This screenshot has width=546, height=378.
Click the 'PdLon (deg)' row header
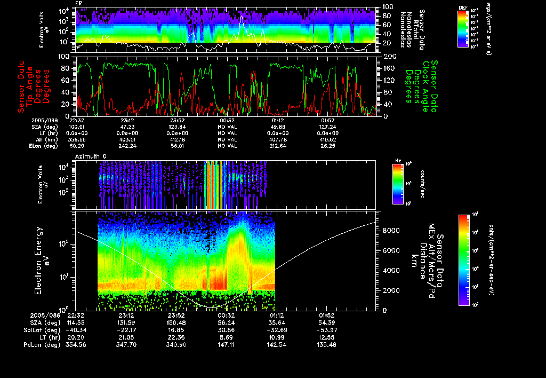tap(42, 344)
